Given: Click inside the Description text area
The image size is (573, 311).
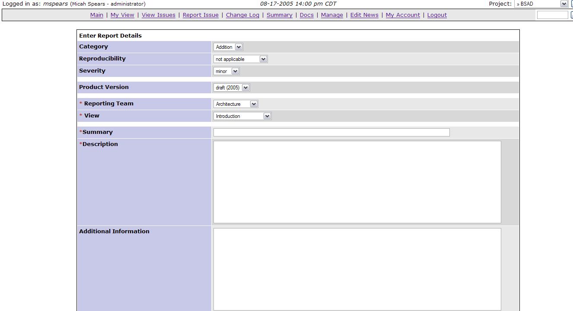Looking at the screenshot, I should (357, 182).
